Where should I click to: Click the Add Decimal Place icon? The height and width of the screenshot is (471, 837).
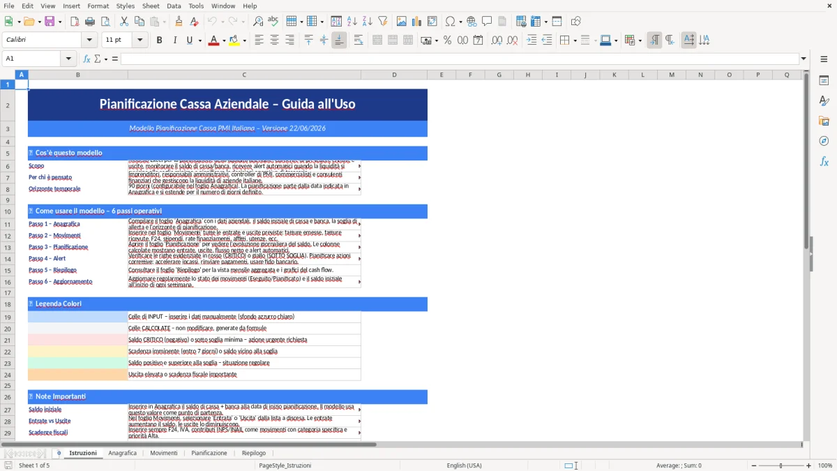point(497,40)
